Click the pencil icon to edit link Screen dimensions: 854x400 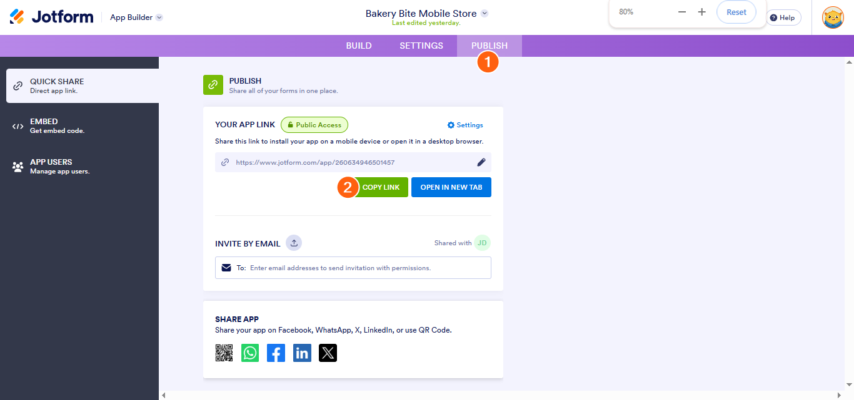tap(481, 162)
